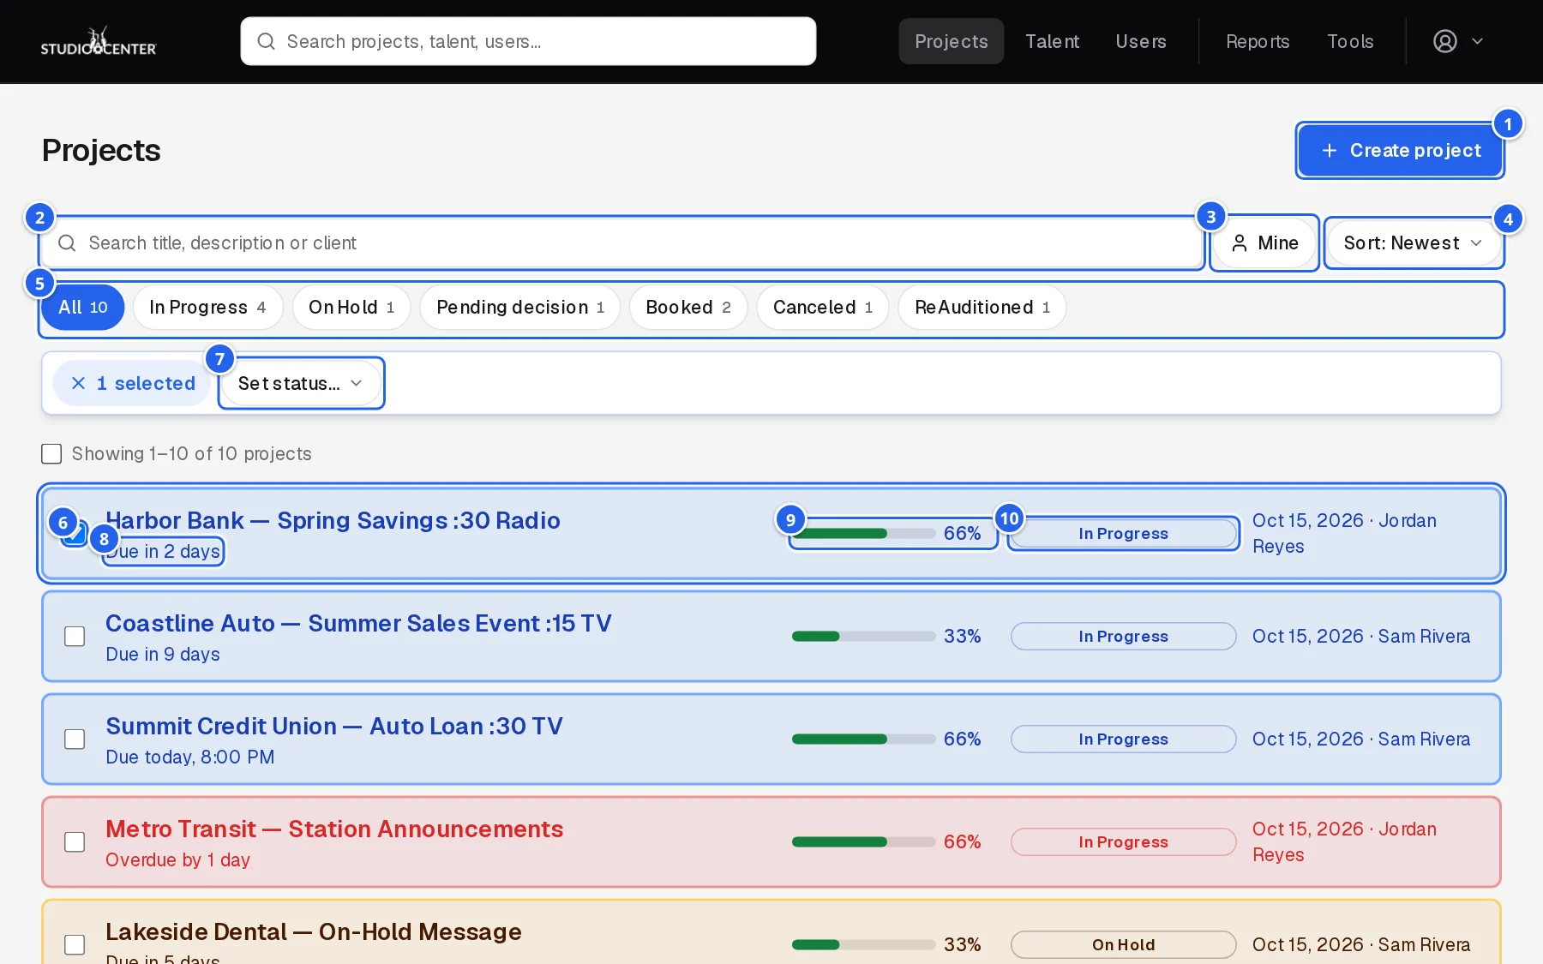Click Harbor Bank 66% progress bar

863,533
